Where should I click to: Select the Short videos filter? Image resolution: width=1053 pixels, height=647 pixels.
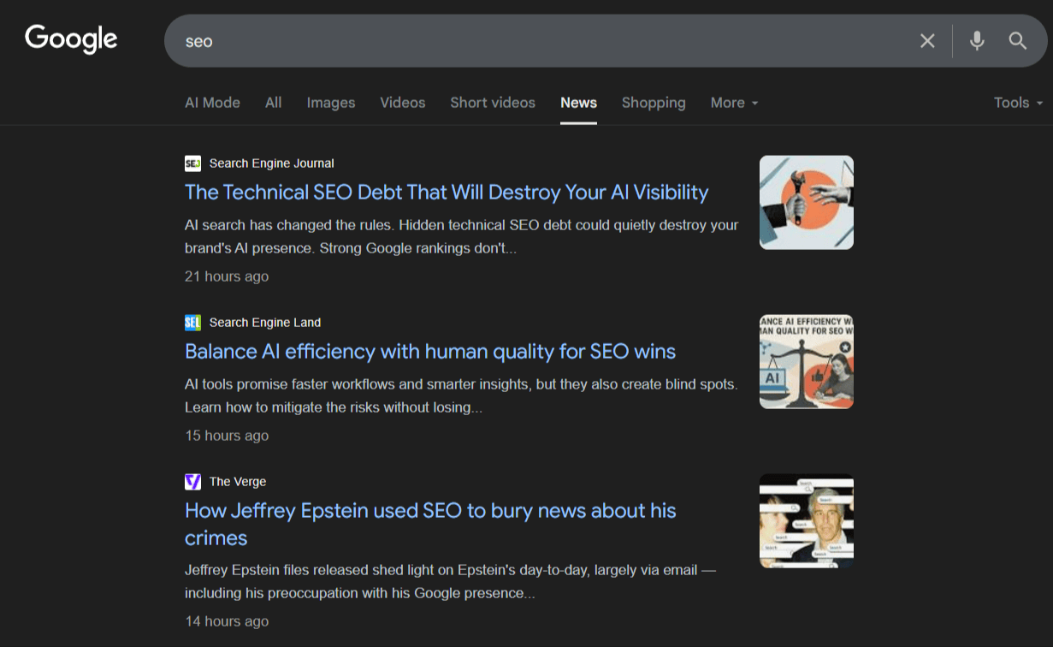pos(493,102)
